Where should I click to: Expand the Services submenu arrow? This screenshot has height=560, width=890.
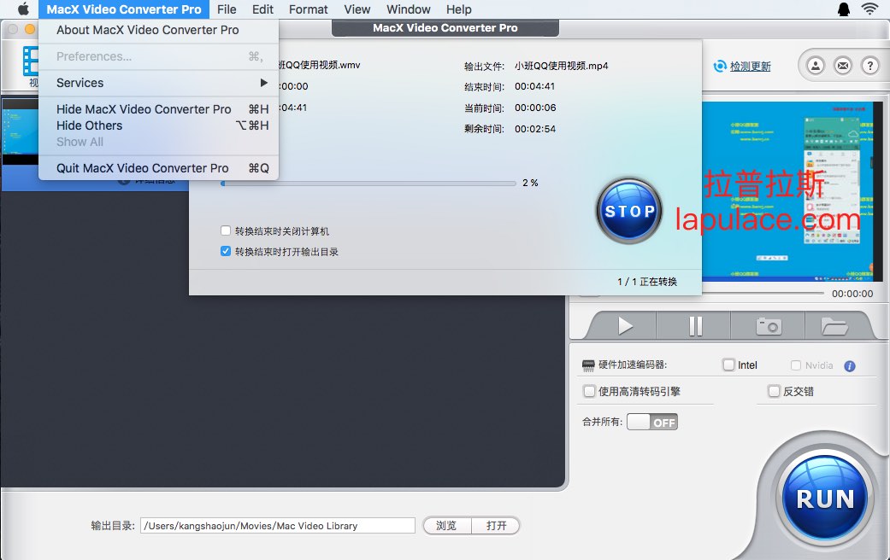pos(263,83)
